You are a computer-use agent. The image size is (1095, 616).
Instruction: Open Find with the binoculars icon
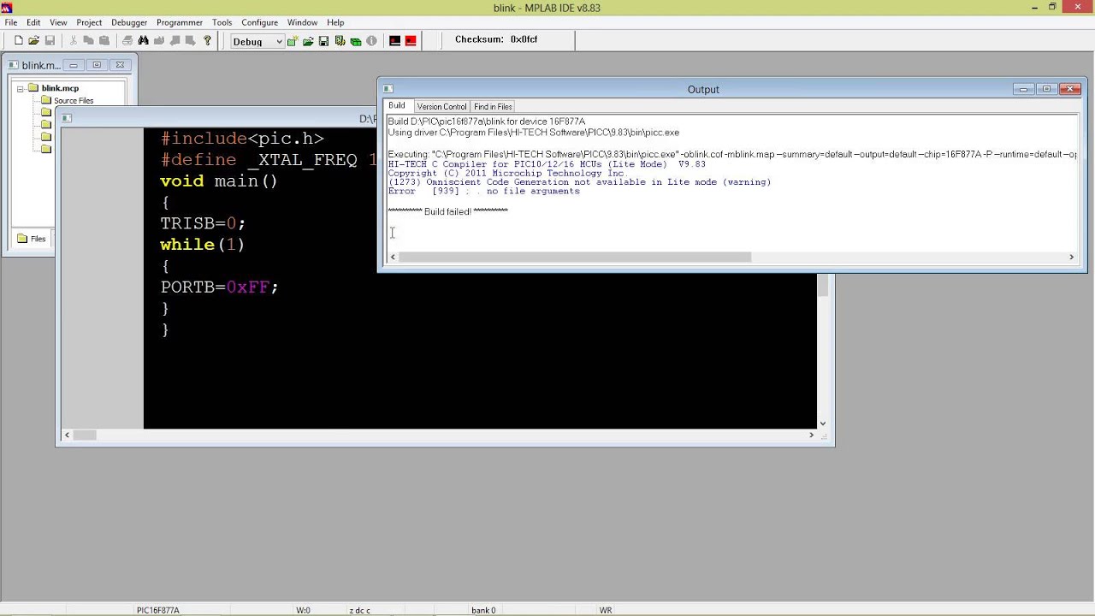click(143, 40)
